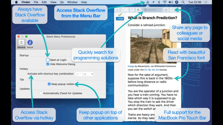Image resolution: width=223 pixels, height=125 pixels.
Task: Open page in Safari compass icon
Action: click(166, 10)
